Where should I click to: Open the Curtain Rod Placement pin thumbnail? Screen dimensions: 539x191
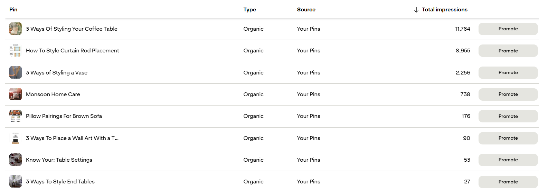point(16,51)
